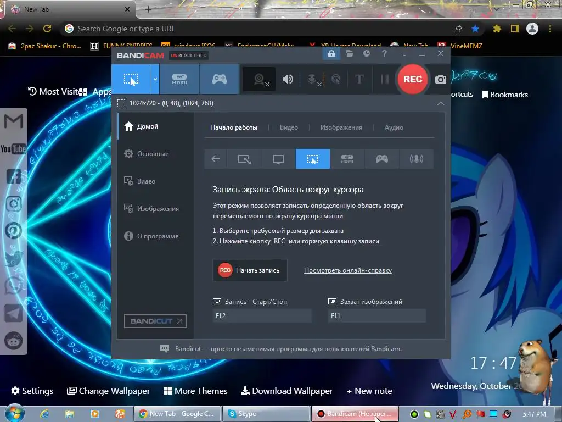
Task: Switch to the Видео tab
Action: click(x=289, y=127)
